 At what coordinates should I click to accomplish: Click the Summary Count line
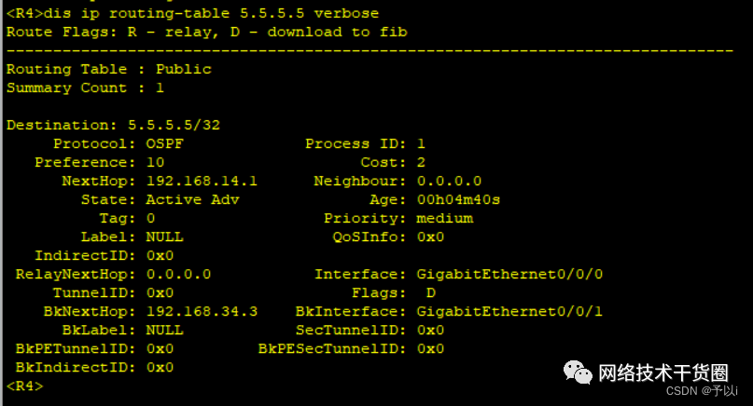85,88
